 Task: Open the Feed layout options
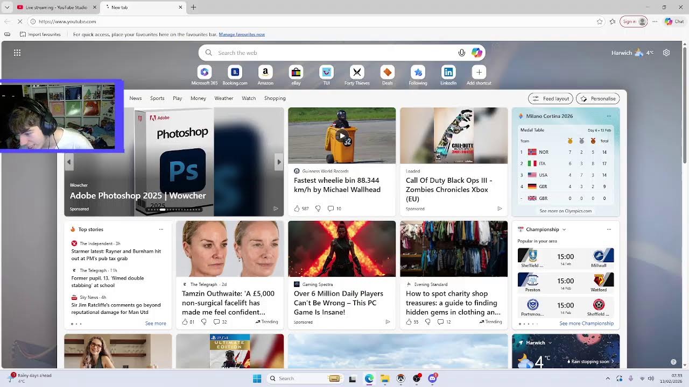click(551, 98)
